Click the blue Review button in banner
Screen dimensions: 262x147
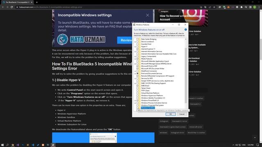click(x=125, y=40)
